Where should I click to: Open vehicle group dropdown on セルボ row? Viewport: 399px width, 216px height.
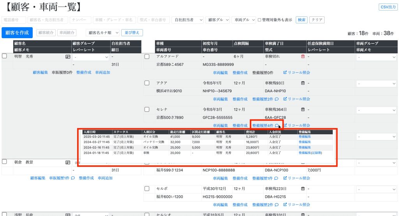376,189
